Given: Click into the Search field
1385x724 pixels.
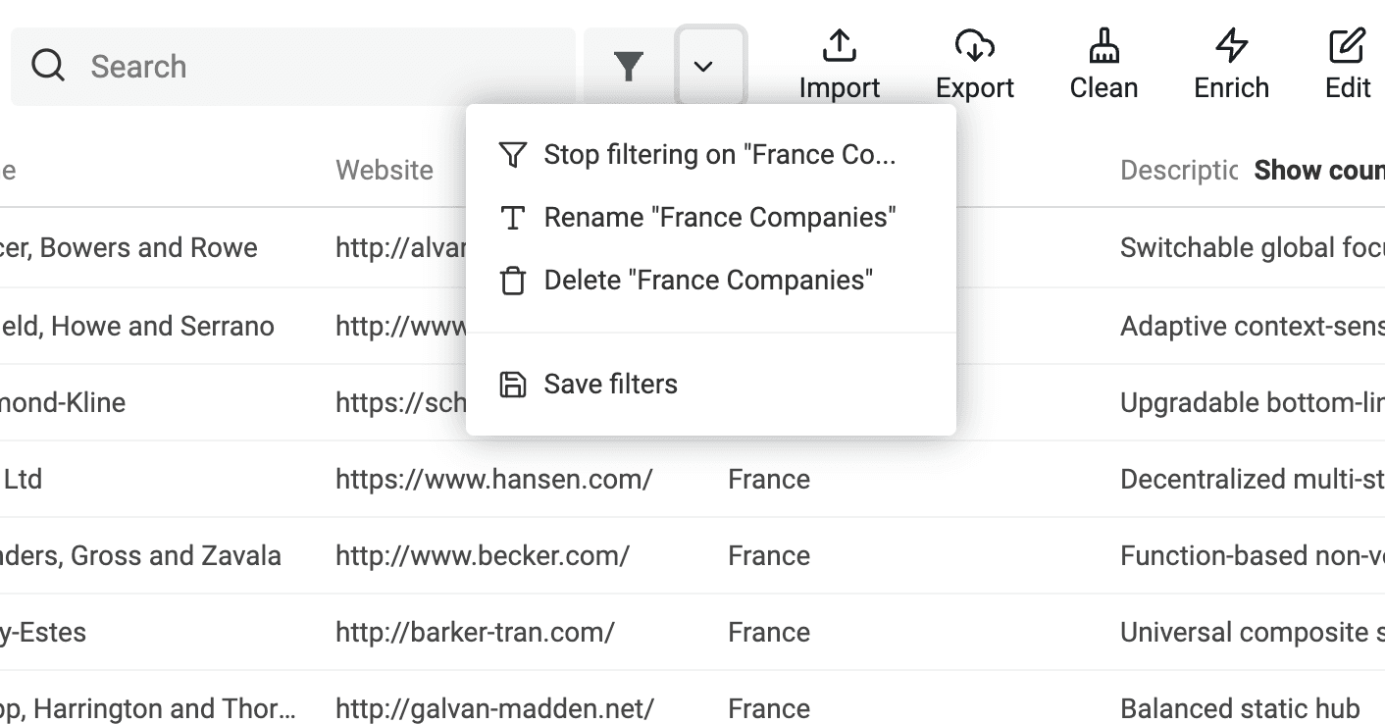Looking at the screenshot, I should coord(324,67).
